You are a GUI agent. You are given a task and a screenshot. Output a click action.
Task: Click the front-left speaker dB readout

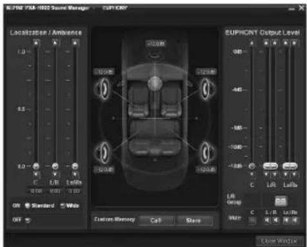pos(104,72)
